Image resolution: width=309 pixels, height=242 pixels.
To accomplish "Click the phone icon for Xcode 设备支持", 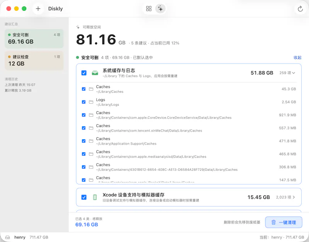I will tap(95, 197).
